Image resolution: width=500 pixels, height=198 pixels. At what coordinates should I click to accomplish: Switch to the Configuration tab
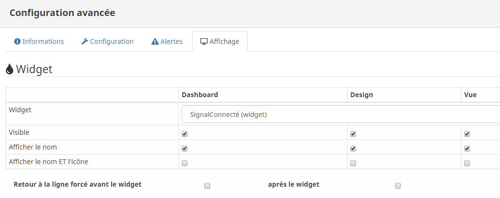[x=107, y=41]
